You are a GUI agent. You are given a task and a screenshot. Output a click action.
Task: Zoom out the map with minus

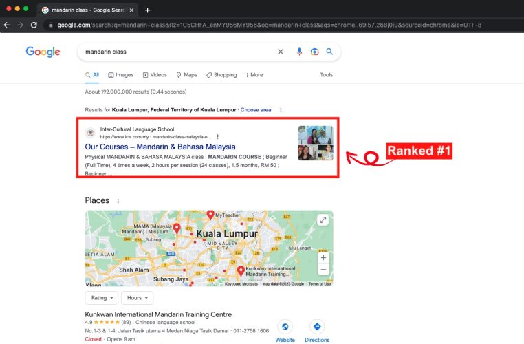[x=323, y=270]
